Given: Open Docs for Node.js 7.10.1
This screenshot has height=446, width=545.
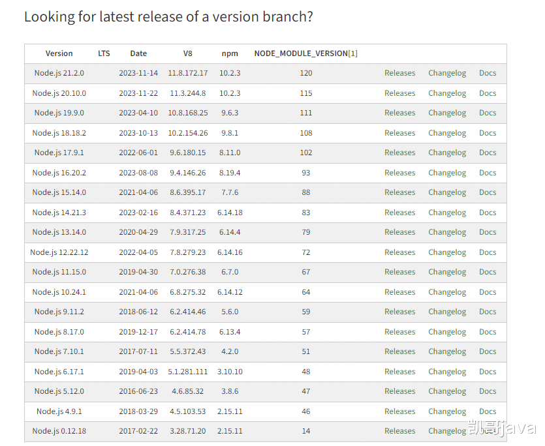Looking at the screenshot, I should (488, 351).
